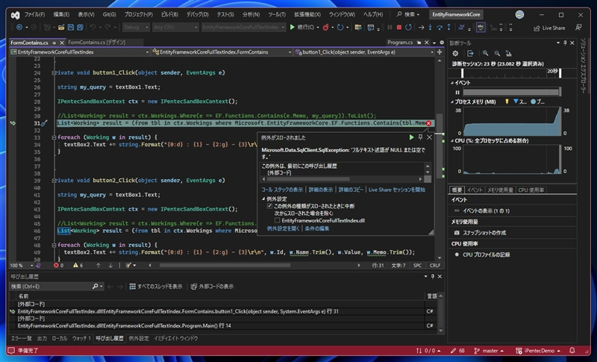
Task: Pin the exception popup window
Action: click(420, 137)
